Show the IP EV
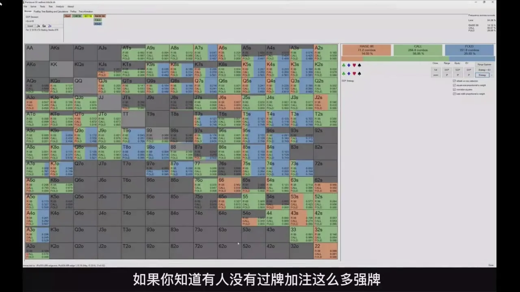Screen dimensions: 520x292 (468, 75)
